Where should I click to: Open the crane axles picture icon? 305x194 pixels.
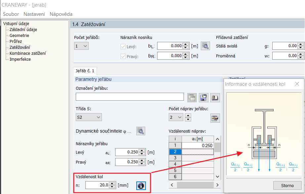(215, 118)
